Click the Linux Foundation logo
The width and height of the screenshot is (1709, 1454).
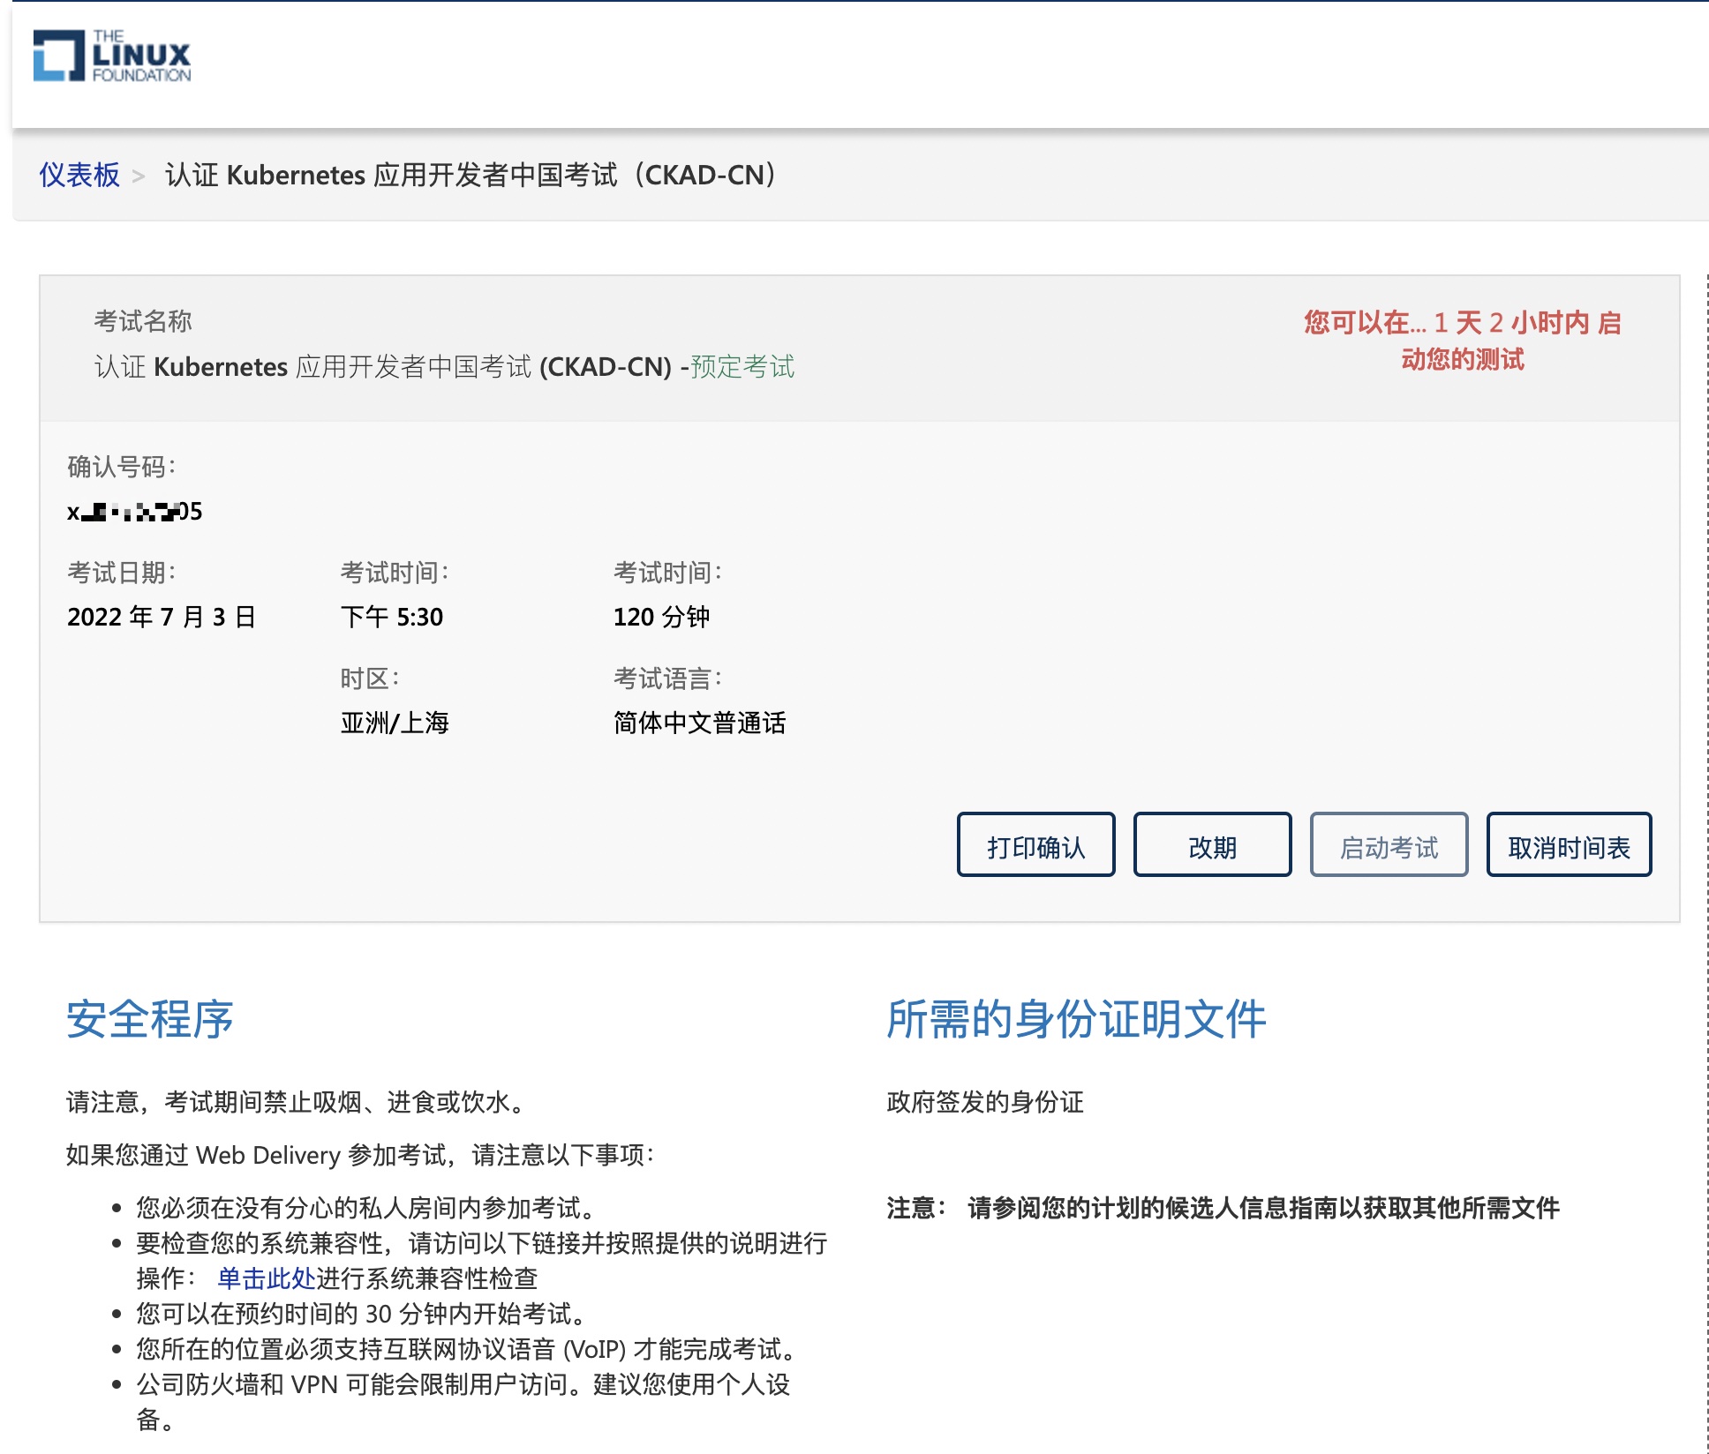112,56
